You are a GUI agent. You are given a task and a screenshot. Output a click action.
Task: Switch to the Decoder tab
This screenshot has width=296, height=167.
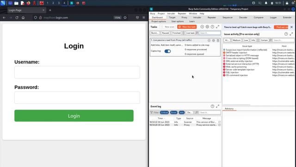pyautogui.click(x=243, y=18)
